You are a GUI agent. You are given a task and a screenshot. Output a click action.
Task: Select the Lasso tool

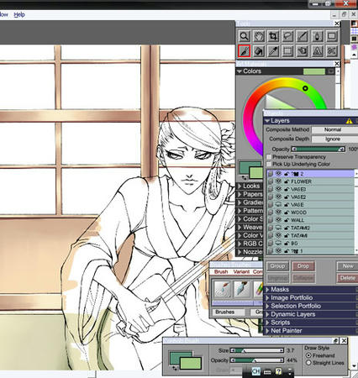(x=288, y=36)
